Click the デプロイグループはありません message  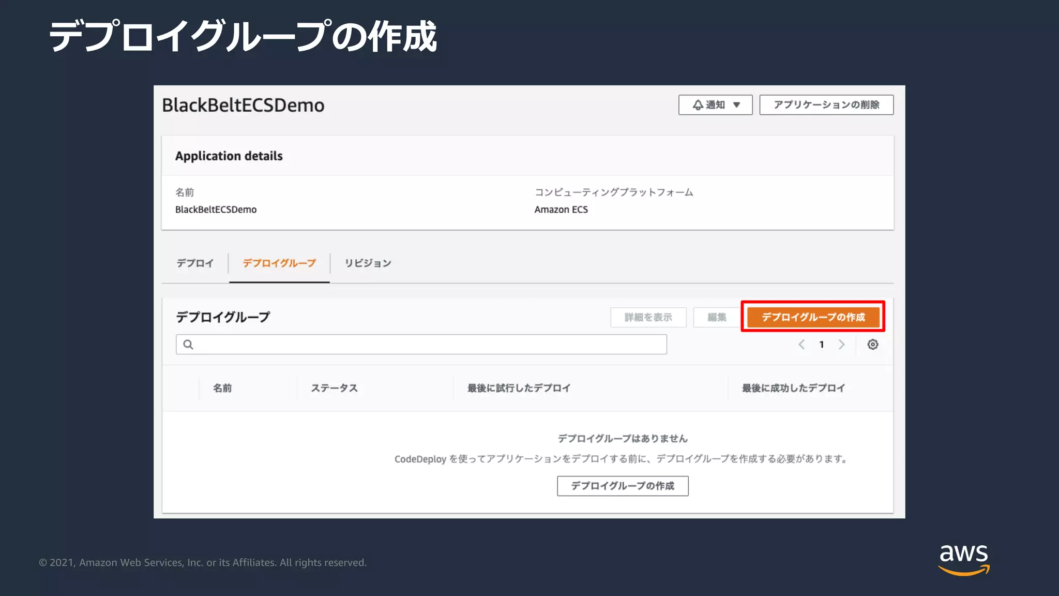[623, 438]
